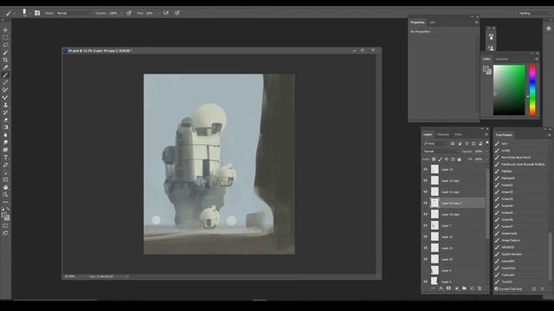This screenshot has width=554, height=311.
Task: Hide Layer 13 with its eye icon
Action: tap(425, 169)
